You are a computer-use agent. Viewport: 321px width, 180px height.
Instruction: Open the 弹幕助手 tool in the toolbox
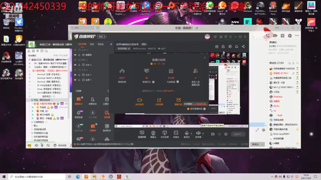click(78, 101)
